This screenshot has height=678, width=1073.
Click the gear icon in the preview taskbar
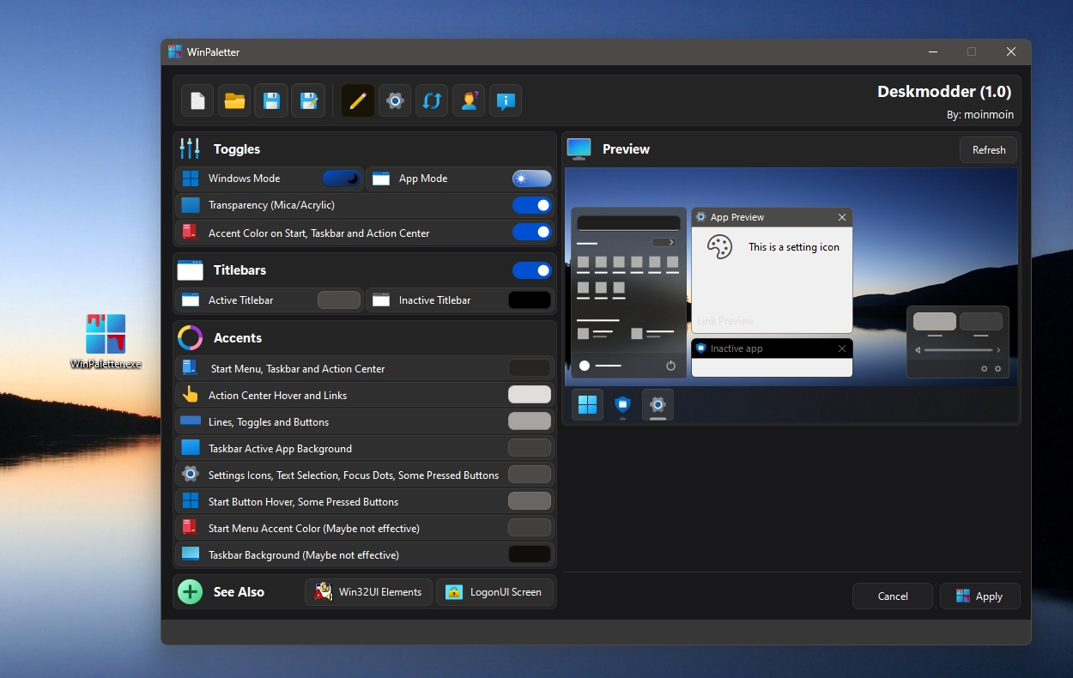pos(658,405)
